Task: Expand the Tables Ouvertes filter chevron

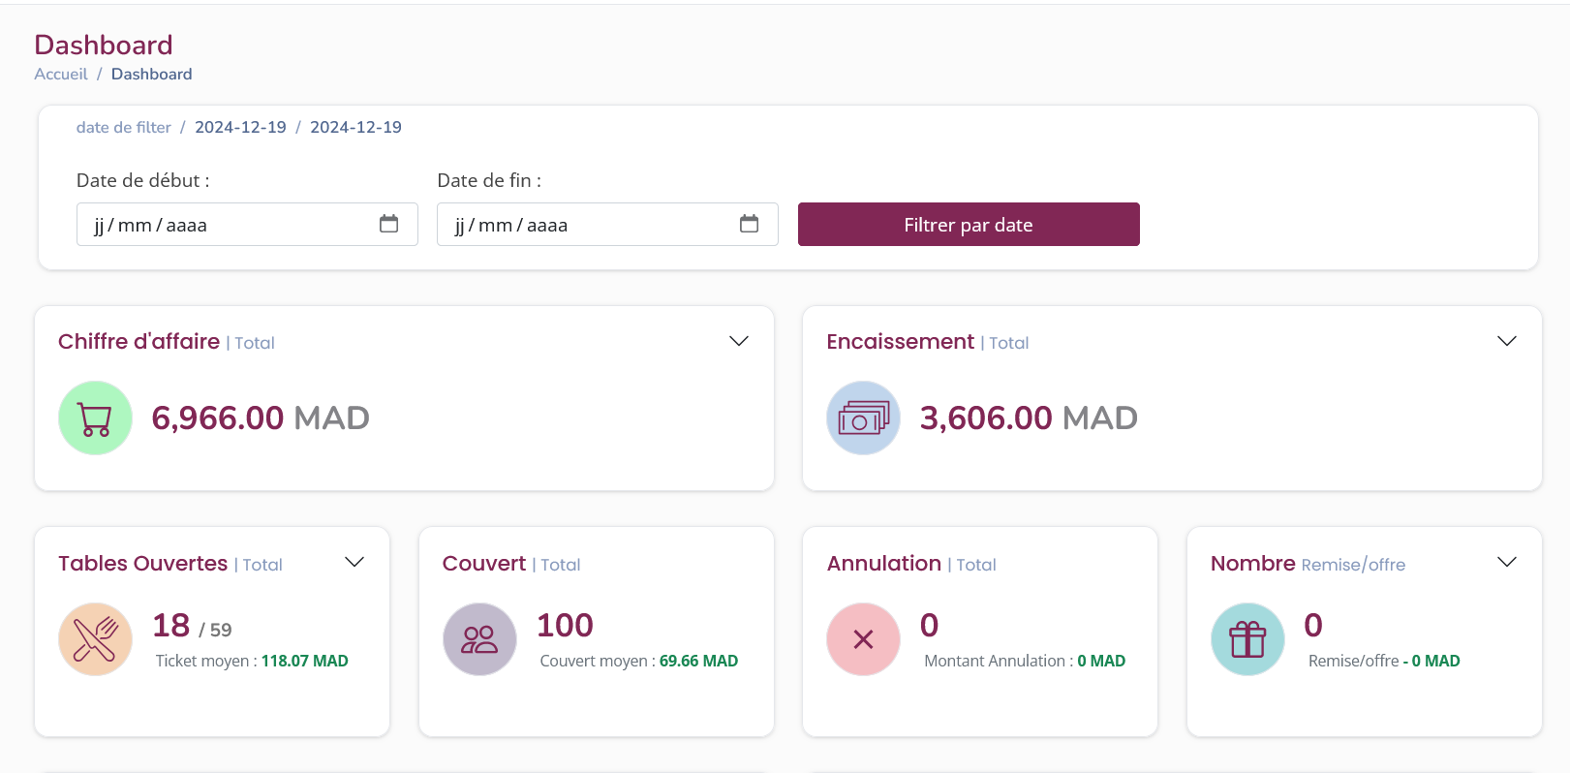Action: [x=354, y=562]
